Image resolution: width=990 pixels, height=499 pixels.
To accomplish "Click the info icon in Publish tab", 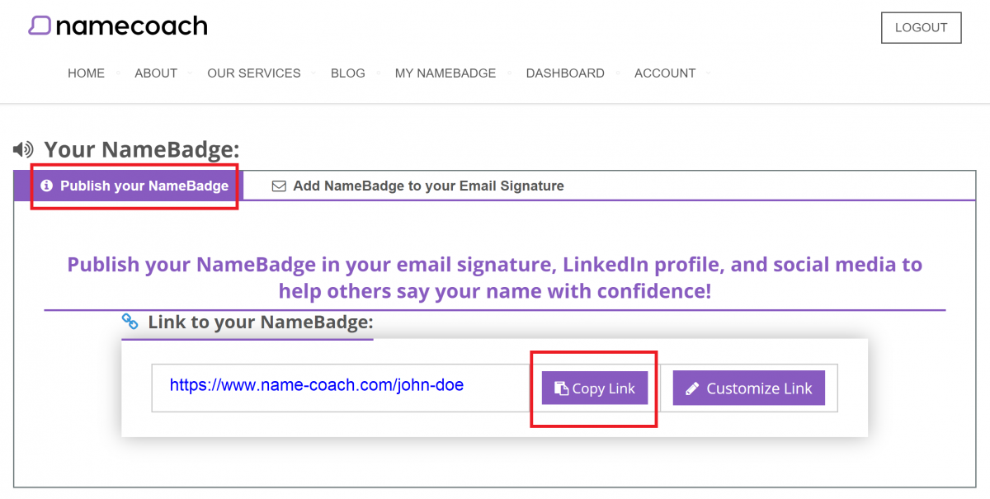I will click(x=47, y=186).
